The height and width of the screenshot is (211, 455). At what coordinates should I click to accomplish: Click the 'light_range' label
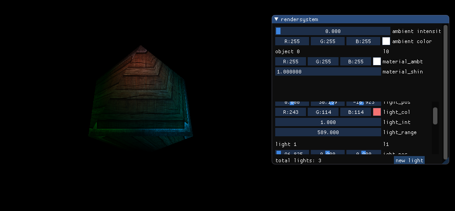point(400,132)
